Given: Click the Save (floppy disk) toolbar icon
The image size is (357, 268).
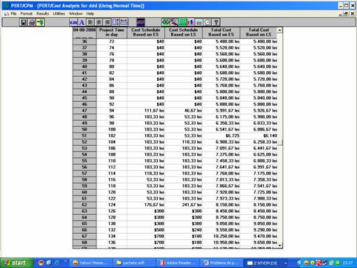Looking at the screenshot, I should tap(23, 22).
